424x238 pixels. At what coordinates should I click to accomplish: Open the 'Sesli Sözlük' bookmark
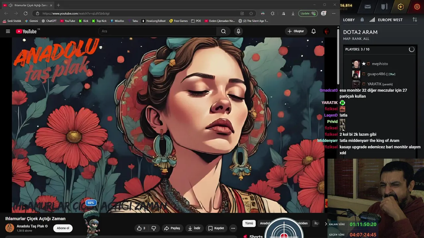pyautogui.click(x=12, y=21)
